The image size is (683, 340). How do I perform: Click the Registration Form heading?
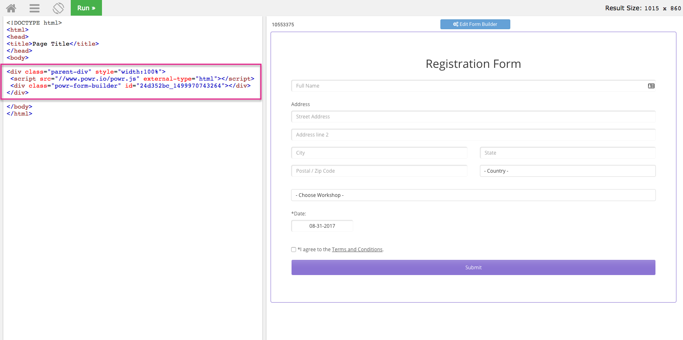tap(473, 64)
